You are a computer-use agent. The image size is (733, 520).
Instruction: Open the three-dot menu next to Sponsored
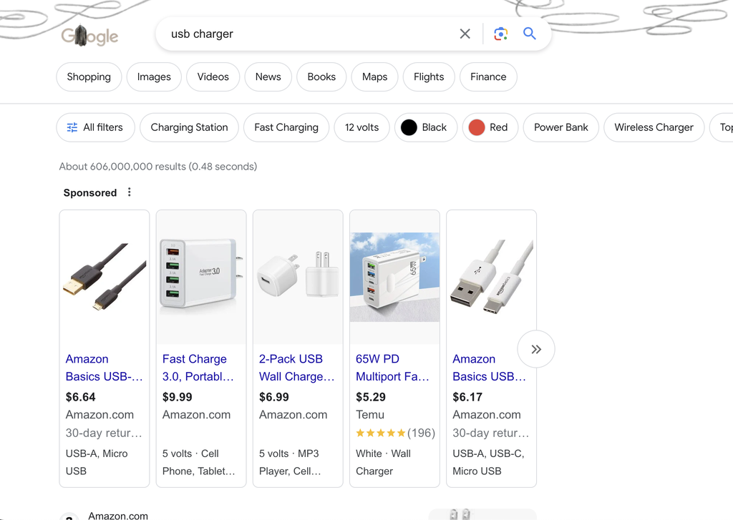(x=129, y=192)
